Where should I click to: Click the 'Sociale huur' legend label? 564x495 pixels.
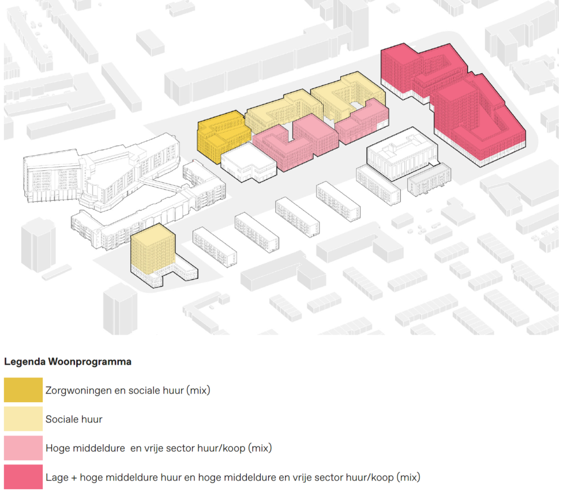pos(74,419)
